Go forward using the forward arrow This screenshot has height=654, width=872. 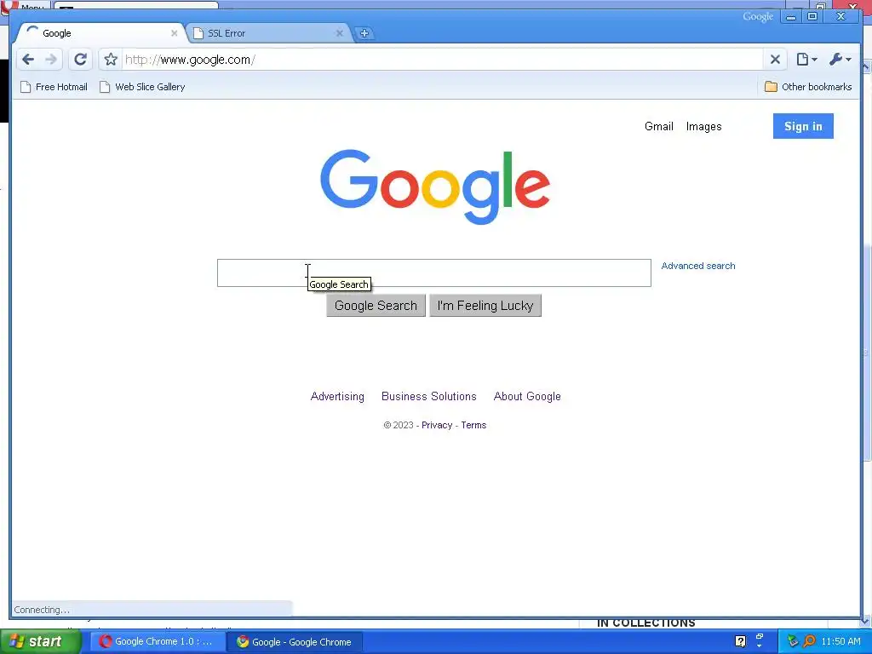tap(50, 60)
